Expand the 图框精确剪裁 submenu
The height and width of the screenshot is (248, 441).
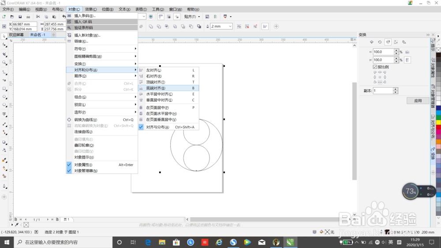point(102,56)
